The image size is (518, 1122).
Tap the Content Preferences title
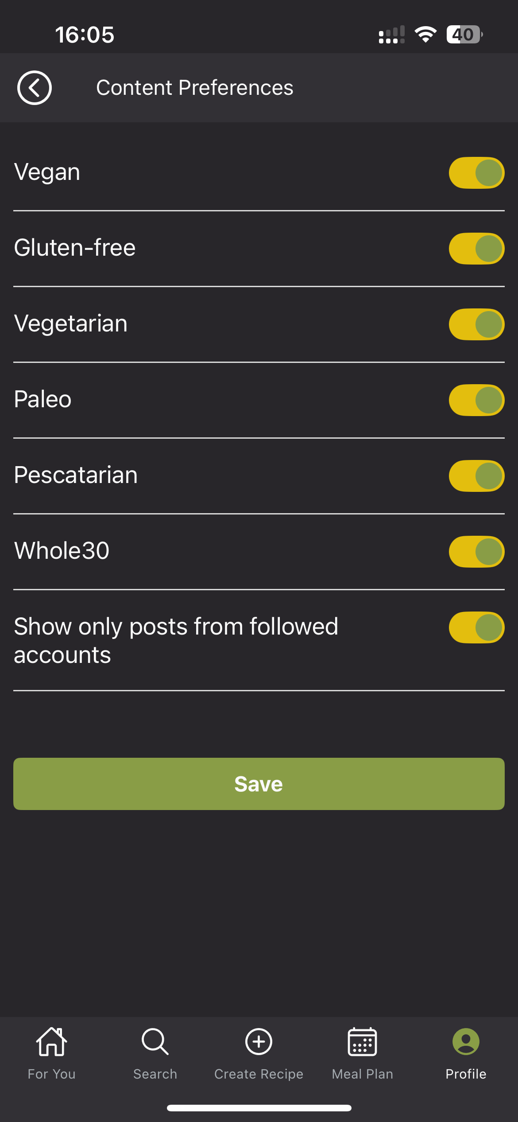pos(195,88)
